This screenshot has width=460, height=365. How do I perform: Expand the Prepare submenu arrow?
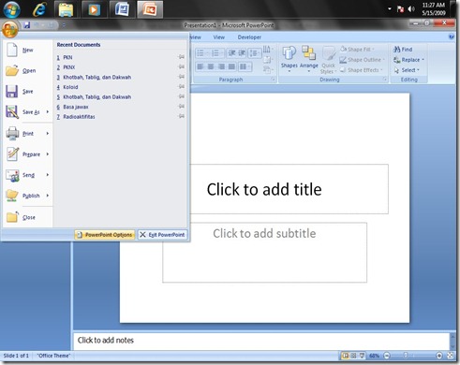(48, 154)
